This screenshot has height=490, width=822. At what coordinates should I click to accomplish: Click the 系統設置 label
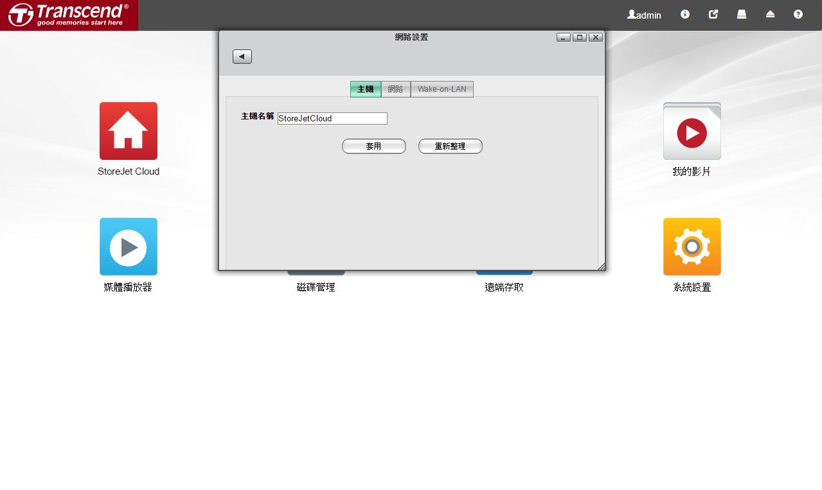point(692,288)
